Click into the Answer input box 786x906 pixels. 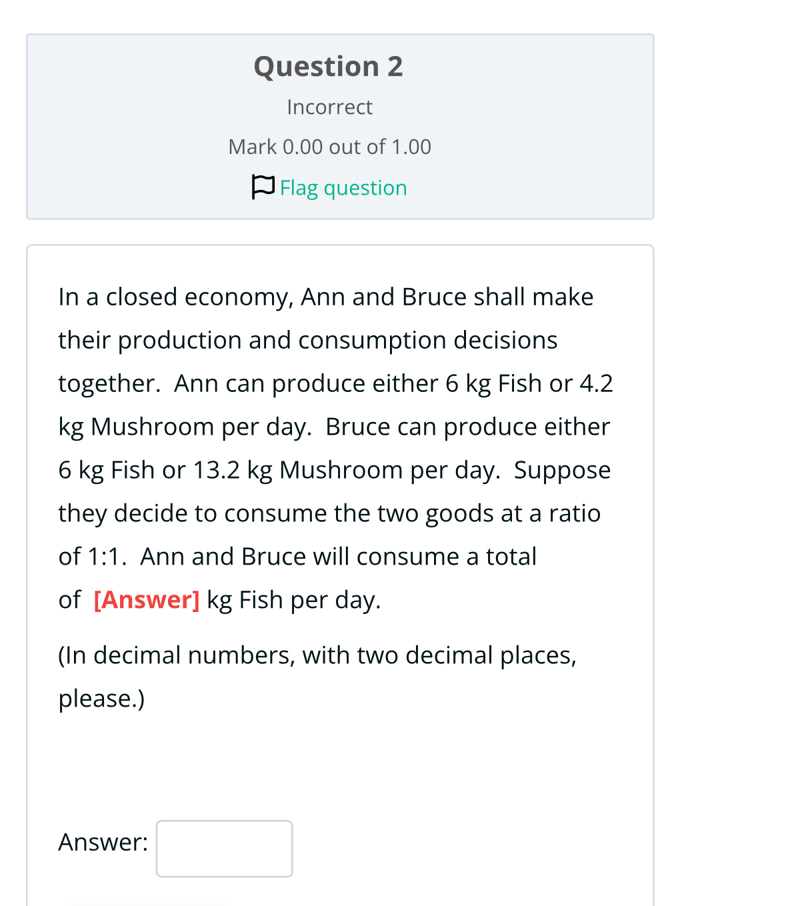tap(224, 848)
